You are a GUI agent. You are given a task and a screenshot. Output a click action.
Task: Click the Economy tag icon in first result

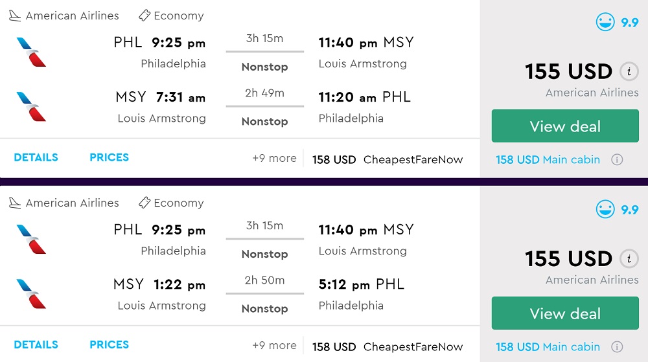145,16
